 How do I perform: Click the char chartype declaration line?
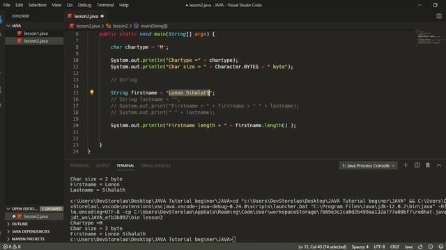point(139,47)
